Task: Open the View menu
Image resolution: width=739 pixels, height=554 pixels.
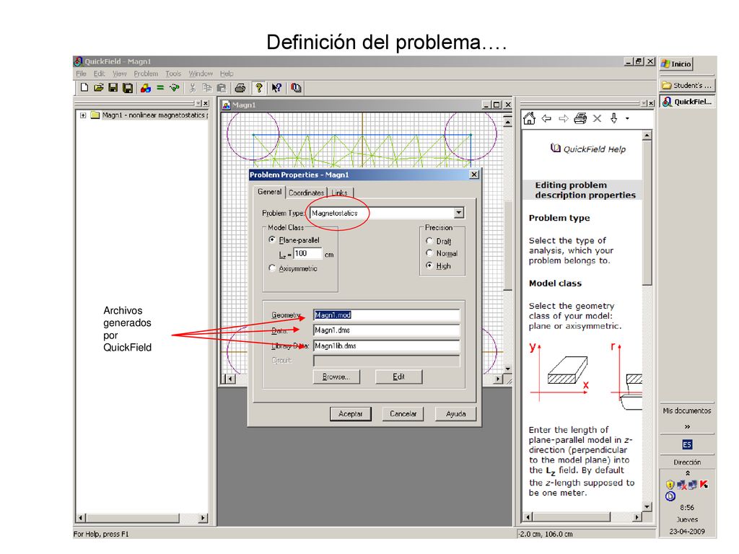Action: pyautogui.click(x=119, y=74)
